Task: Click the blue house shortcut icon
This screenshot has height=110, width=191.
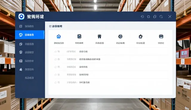Action: (59, 36)
